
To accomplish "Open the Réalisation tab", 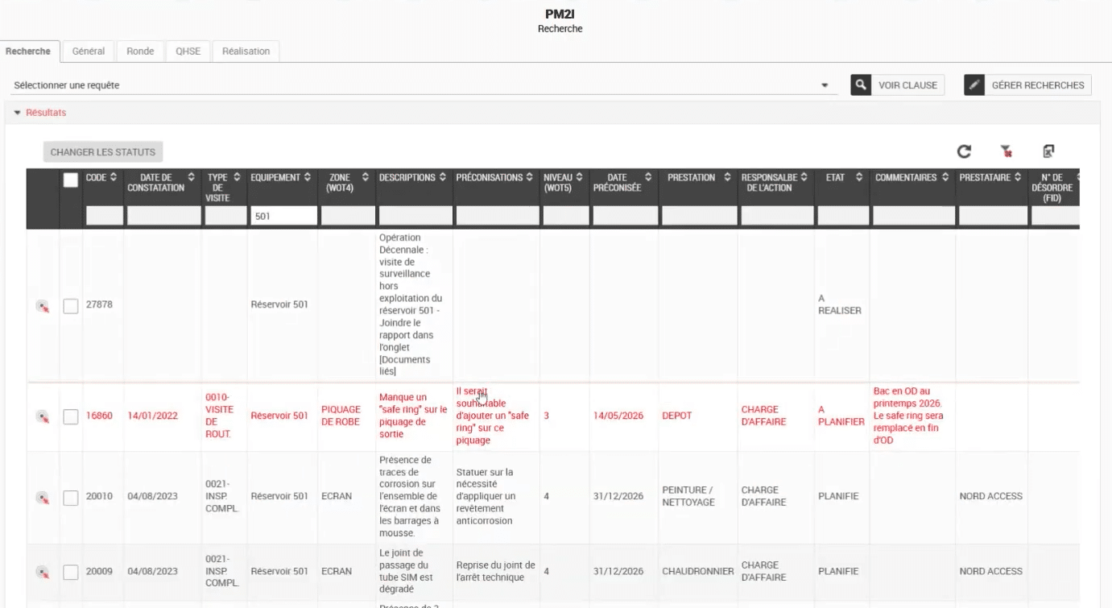I will point(246,51).
